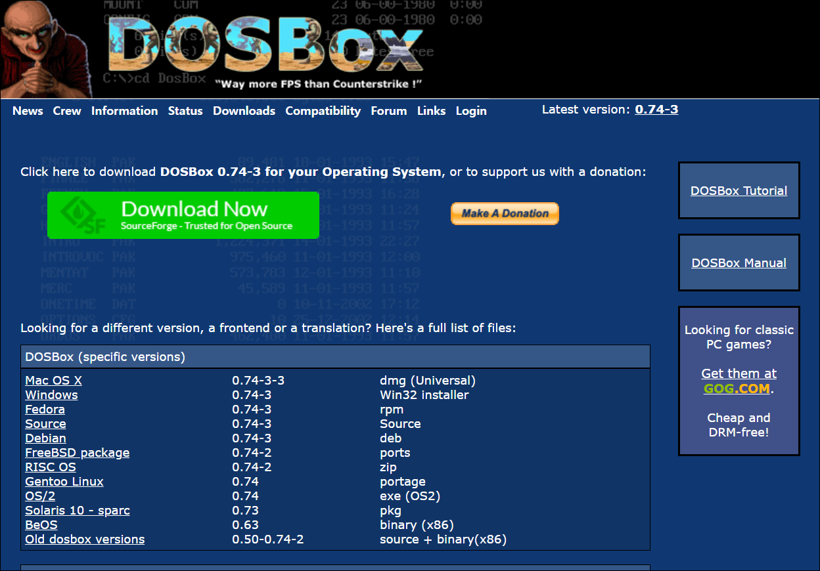Viewport: 820px width, 571px height.
Task: Click the exe (OS2) text
Action: click(410, 496)
